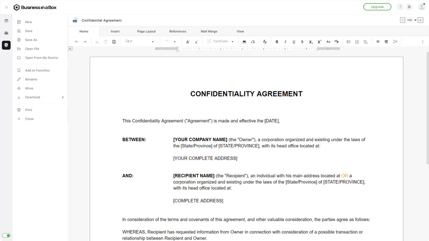Open the cloud sidebar icon
Viewport: 429px width, 241px height.
(x=6, y=33)
